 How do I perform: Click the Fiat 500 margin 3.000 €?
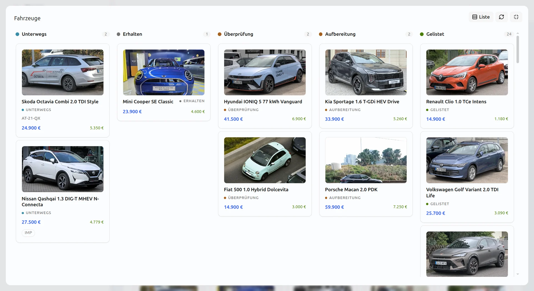coord(299,207)
